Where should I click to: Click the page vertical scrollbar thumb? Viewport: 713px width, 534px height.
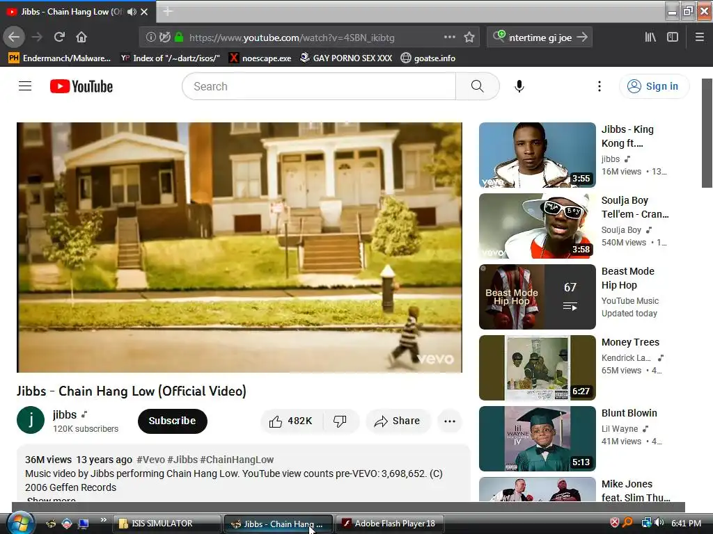707,133
